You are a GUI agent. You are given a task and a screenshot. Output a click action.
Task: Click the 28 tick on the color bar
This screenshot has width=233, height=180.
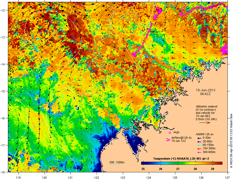click(x=195, y=169)
